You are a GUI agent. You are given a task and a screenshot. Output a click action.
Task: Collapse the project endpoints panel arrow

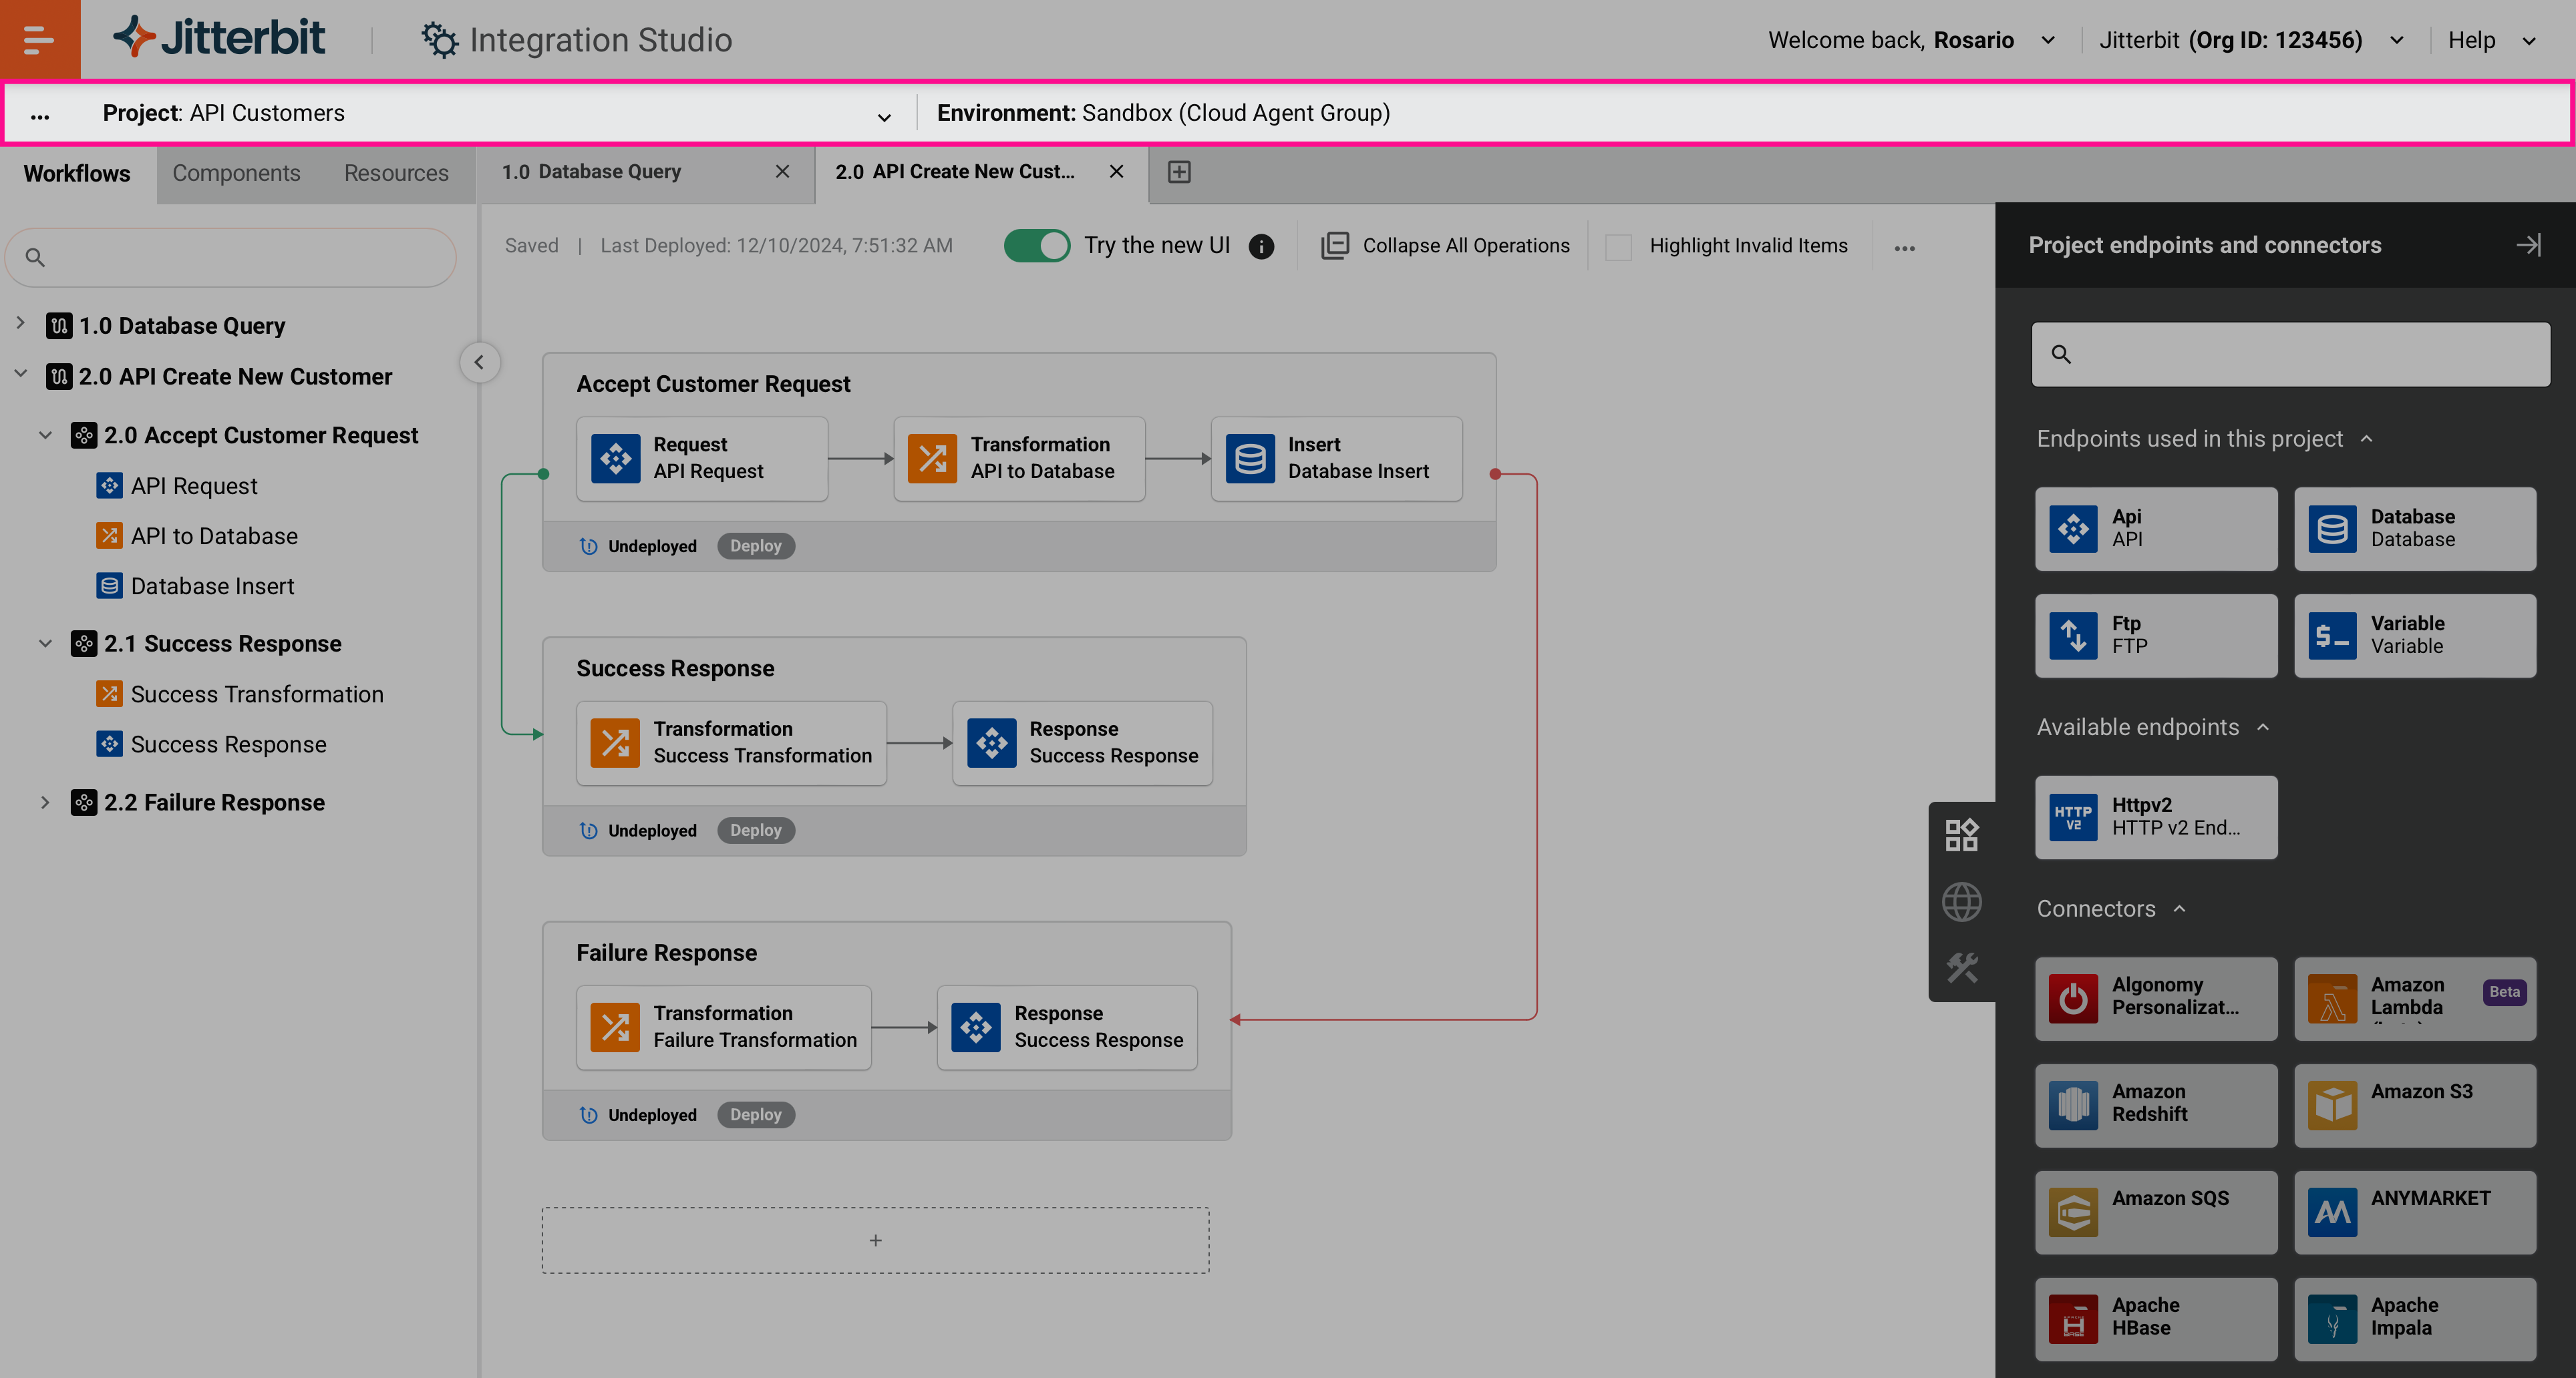click(2528, 245)
